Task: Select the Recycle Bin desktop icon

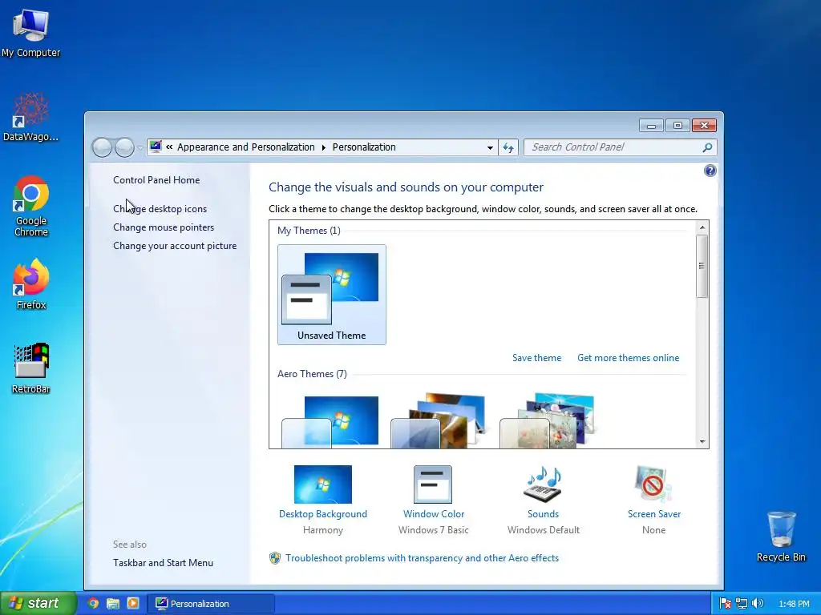Action: click(781, 537)
